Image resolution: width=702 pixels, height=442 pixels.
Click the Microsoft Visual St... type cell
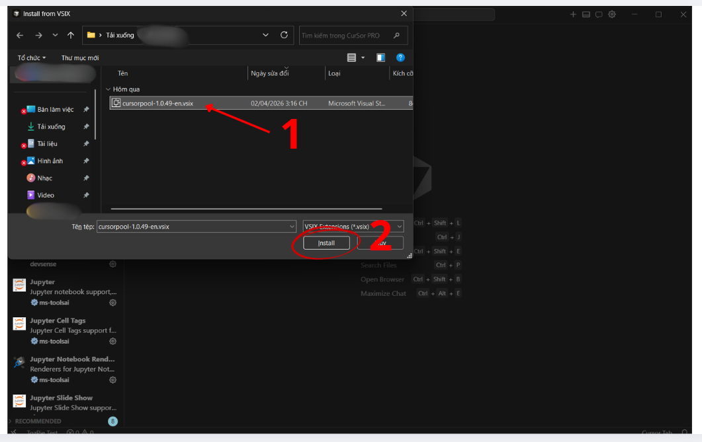coord(357,103)
